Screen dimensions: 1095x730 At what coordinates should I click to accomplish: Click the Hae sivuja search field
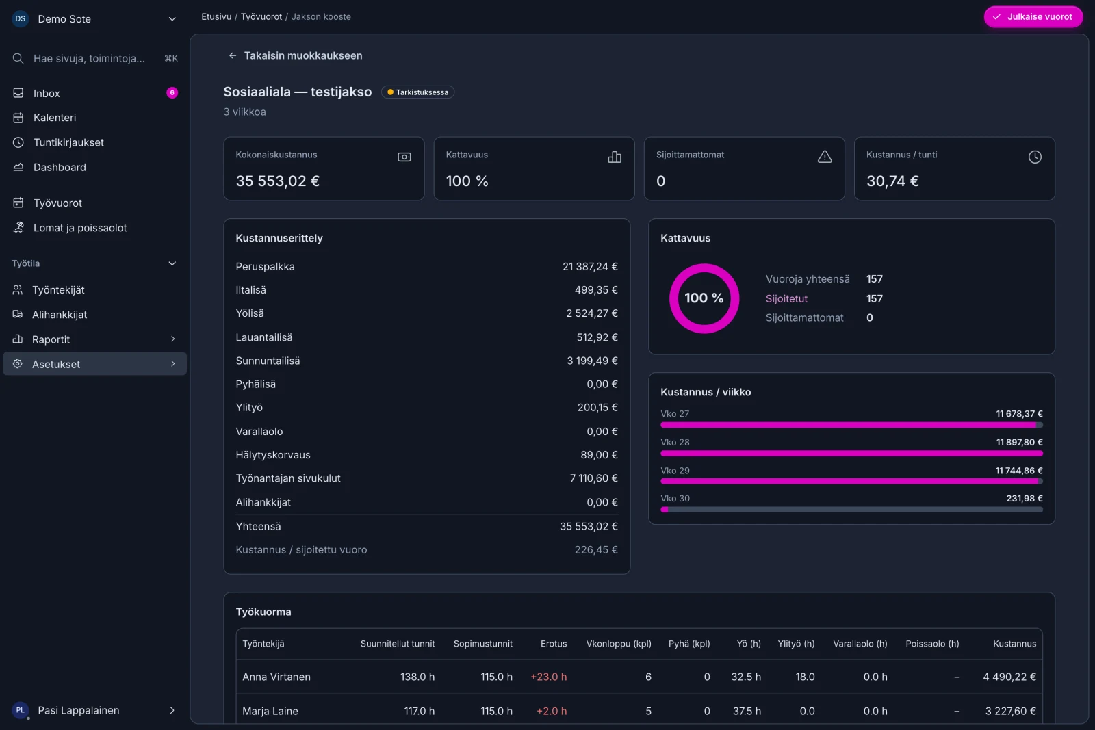(95, 59)
